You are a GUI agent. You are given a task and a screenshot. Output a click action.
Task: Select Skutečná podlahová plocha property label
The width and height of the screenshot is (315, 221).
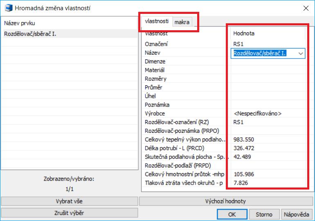(x=186, y=157)
